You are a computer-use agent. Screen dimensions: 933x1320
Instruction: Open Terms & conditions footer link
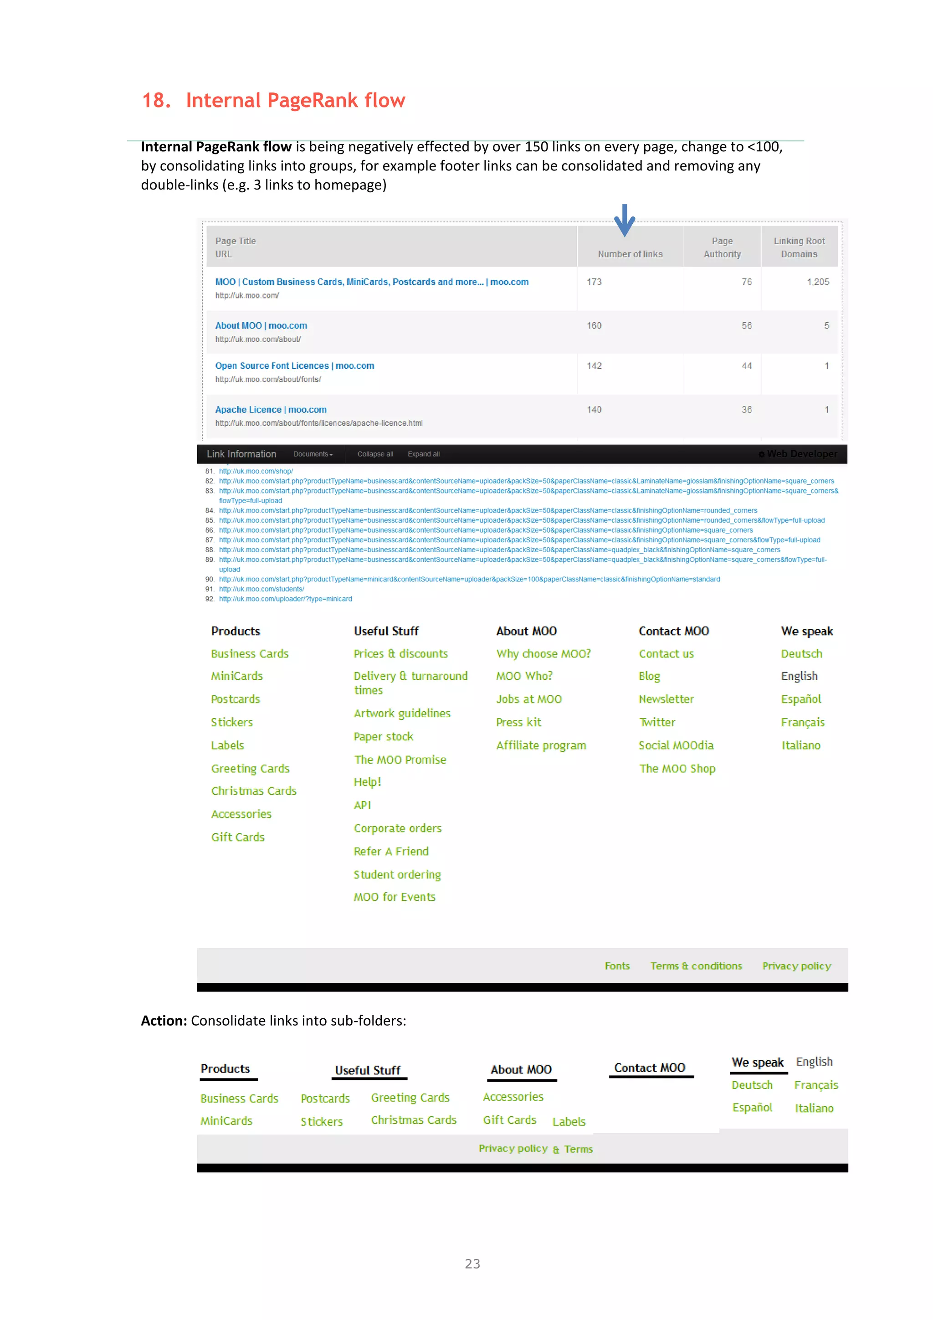click(696, 966)
